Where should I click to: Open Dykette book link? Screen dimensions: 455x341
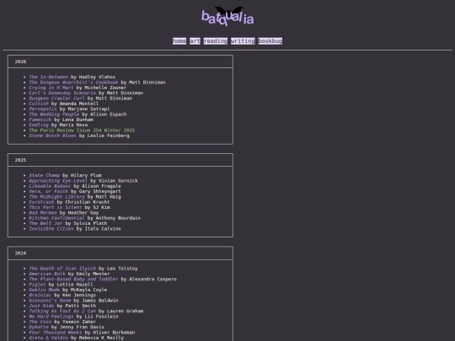coord(39,327)
